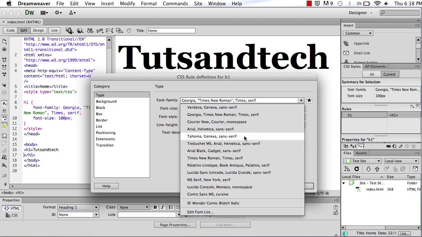Click the Bold button in Properties
The image size is (422, 237).
pos(155,207)
